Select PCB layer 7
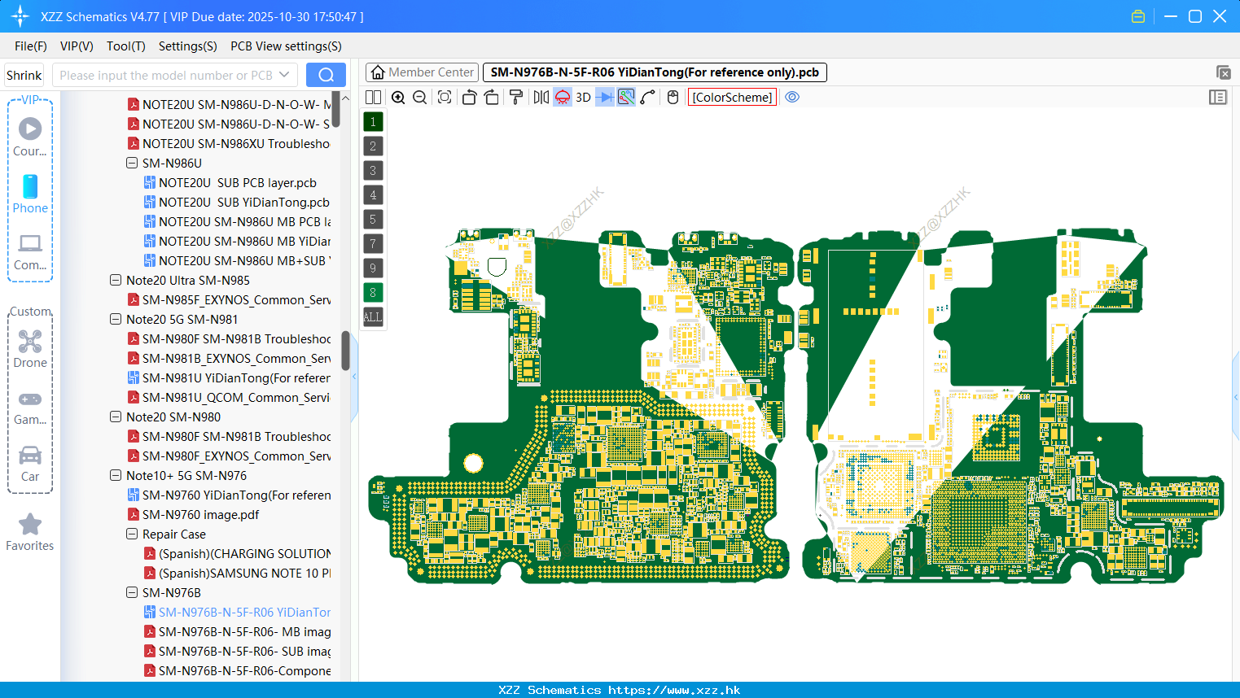The width and height of the screenshot is (1240, 698). (373, 244)
